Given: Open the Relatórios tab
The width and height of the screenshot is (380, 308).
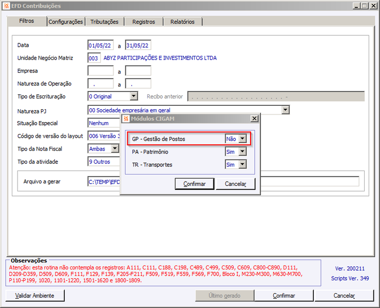Looking at the screenshot, I should [x=182, y=22].
